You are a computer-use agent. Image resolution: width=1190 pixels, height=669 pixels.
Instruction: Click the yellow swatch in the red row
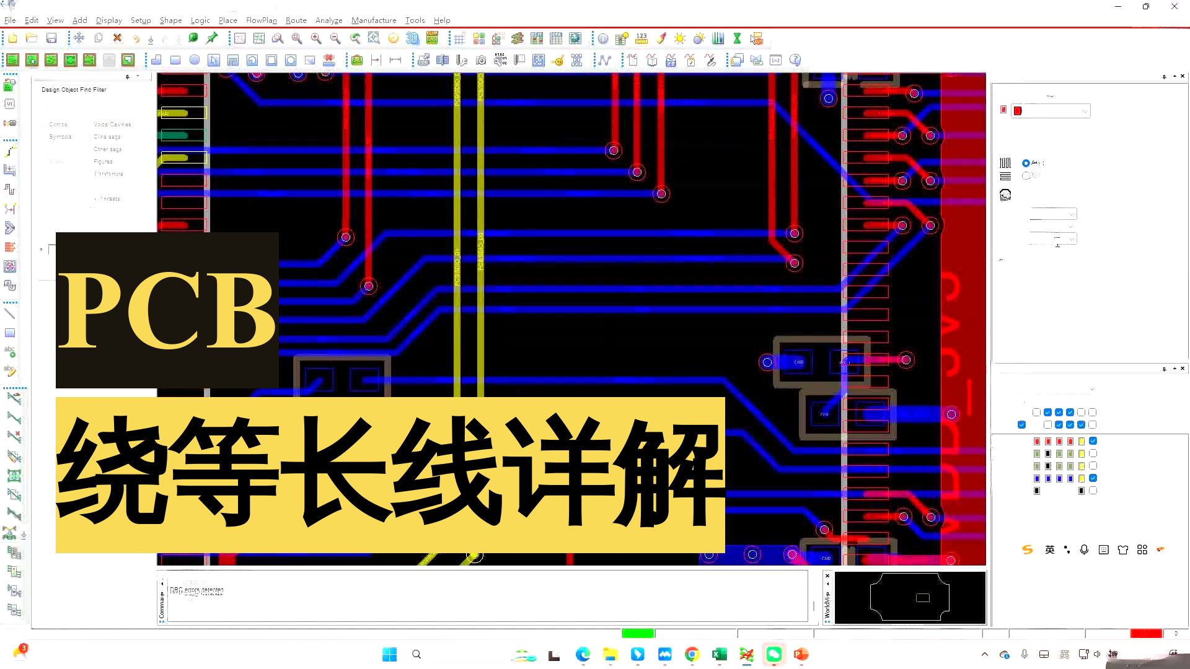[1082, 441]
